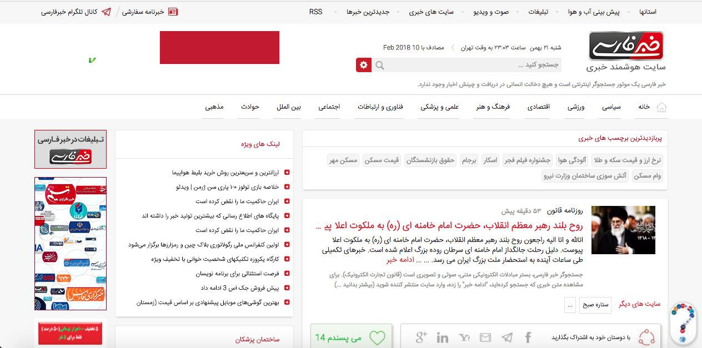
Task: Click the magnifier search icon
Action: [x=380, y=65]
